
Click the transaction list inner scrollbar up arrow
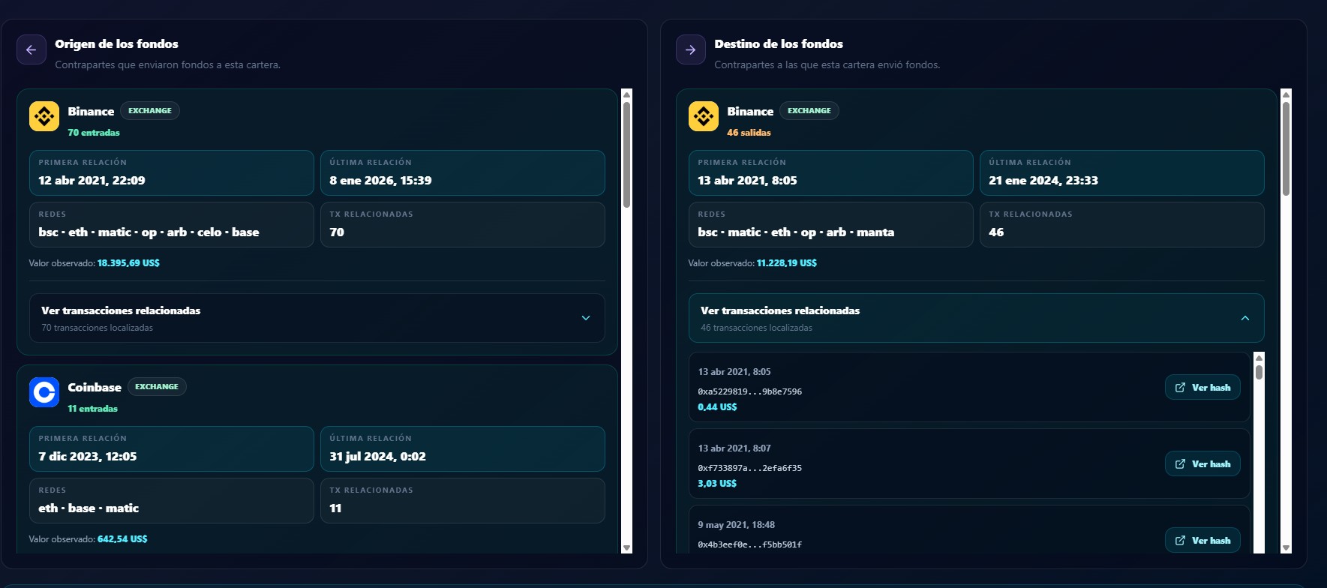1259,358
